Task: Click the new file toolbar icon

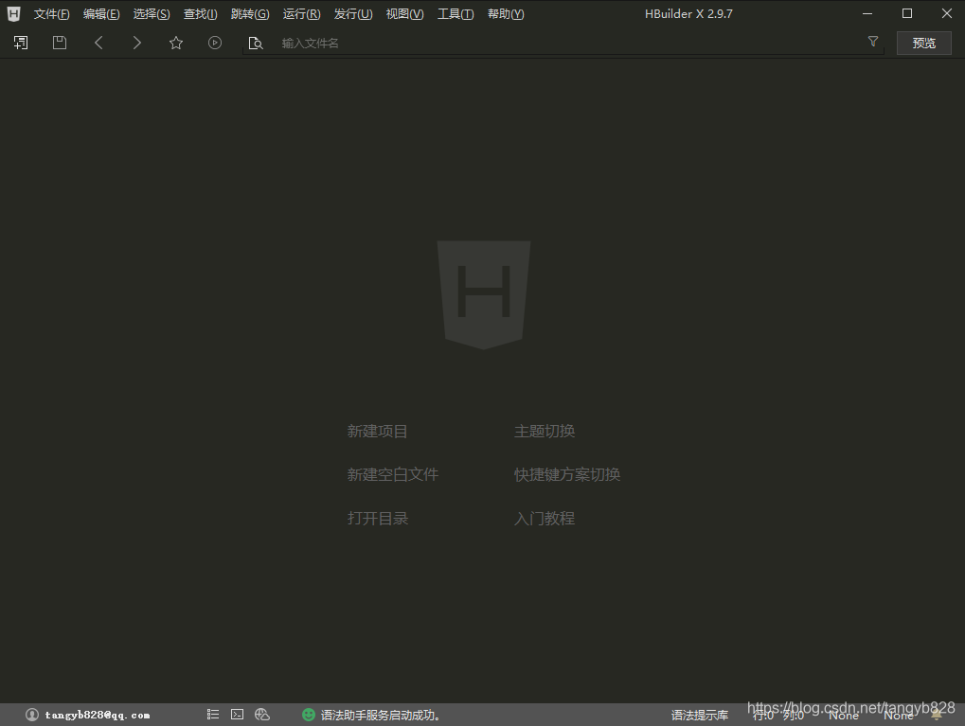Action: point(21,43)
